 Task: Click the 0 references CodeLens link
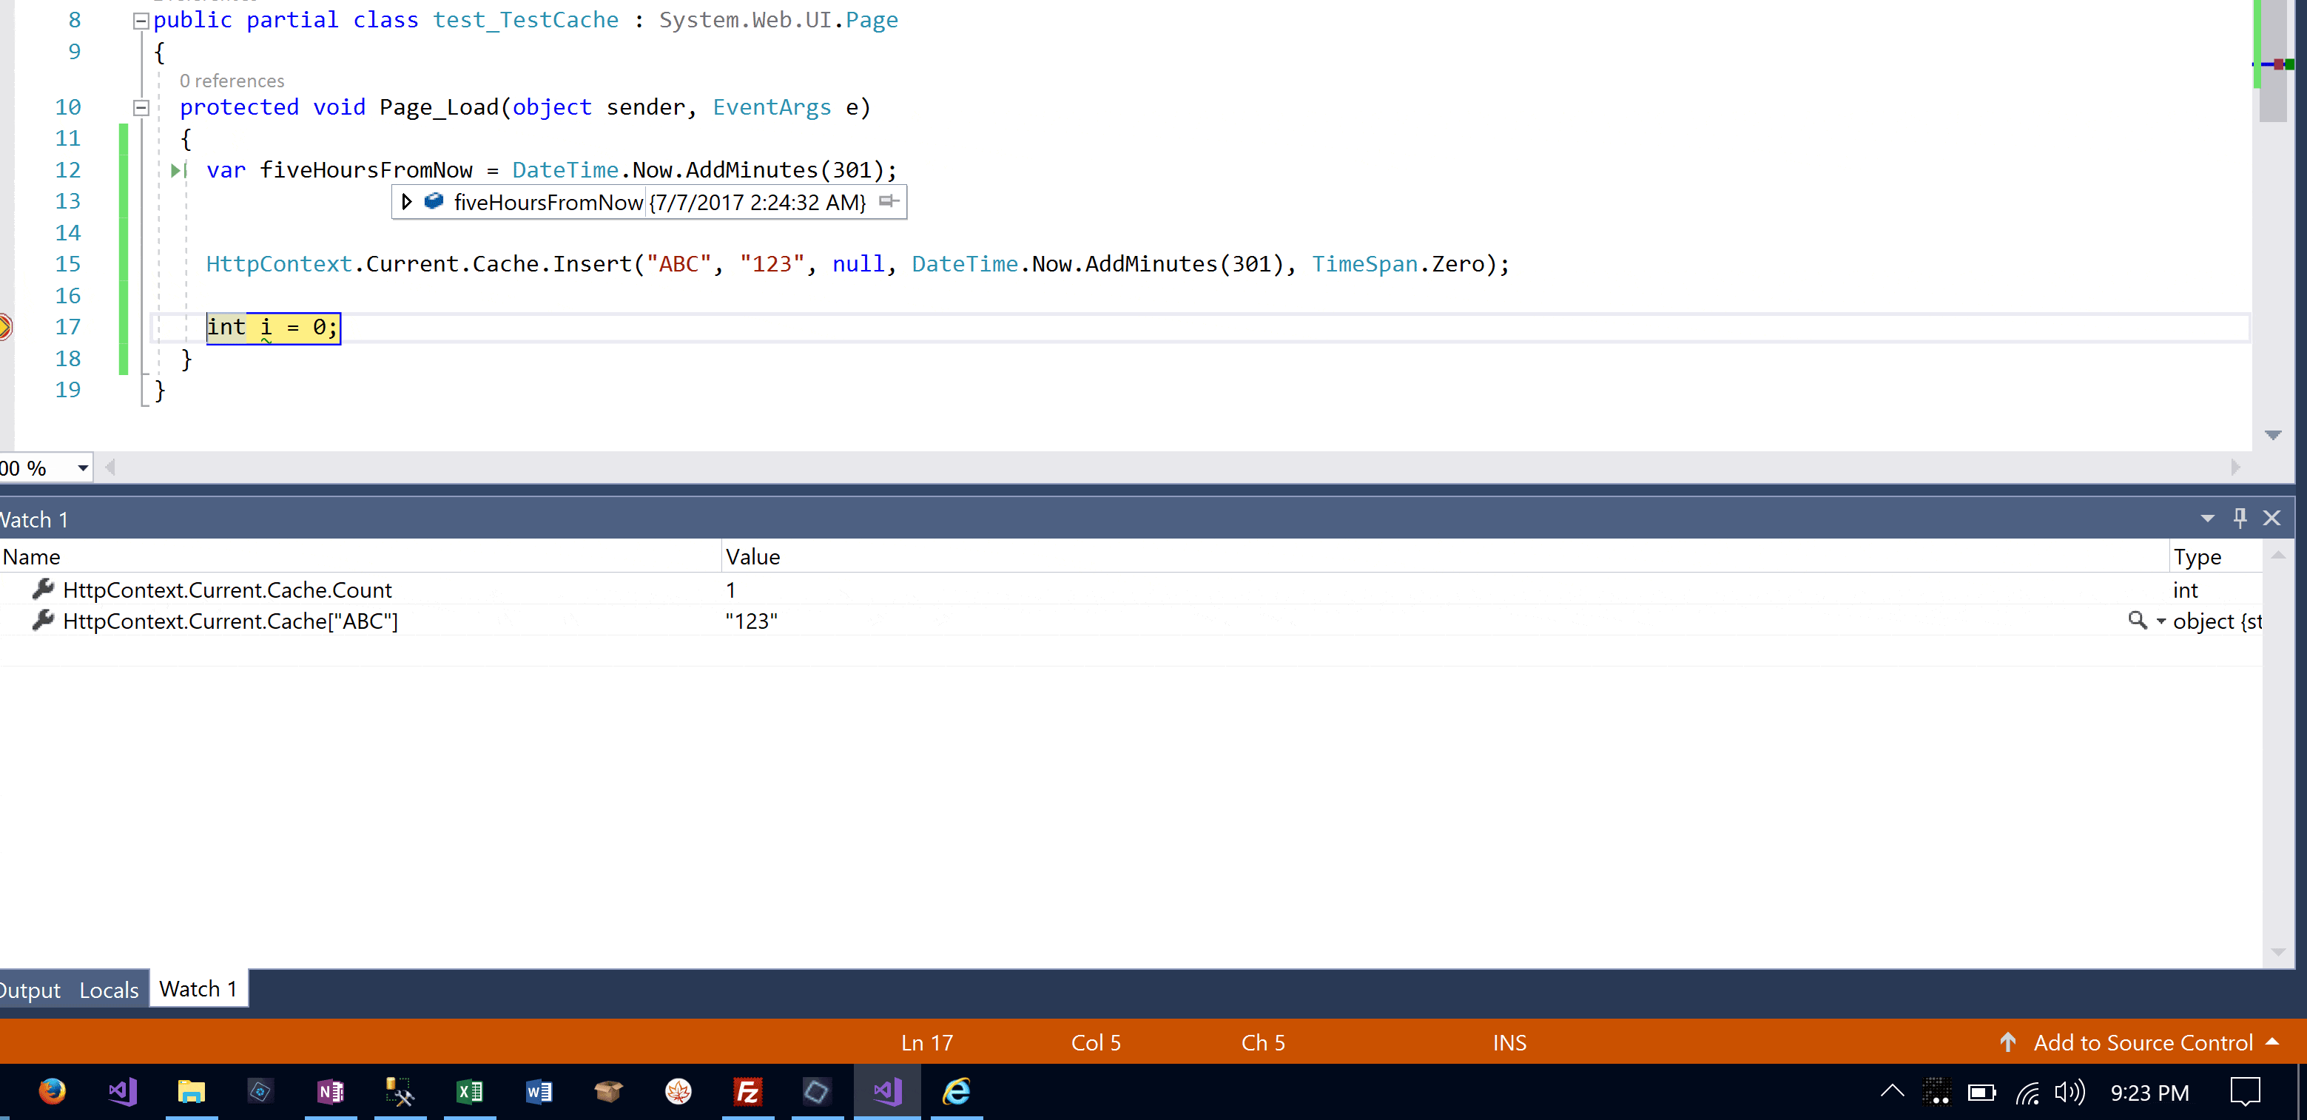point(232,81)
